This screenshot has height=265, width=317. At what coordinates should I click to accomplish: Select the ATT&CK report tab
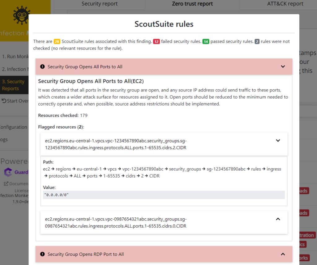(285, 4)
